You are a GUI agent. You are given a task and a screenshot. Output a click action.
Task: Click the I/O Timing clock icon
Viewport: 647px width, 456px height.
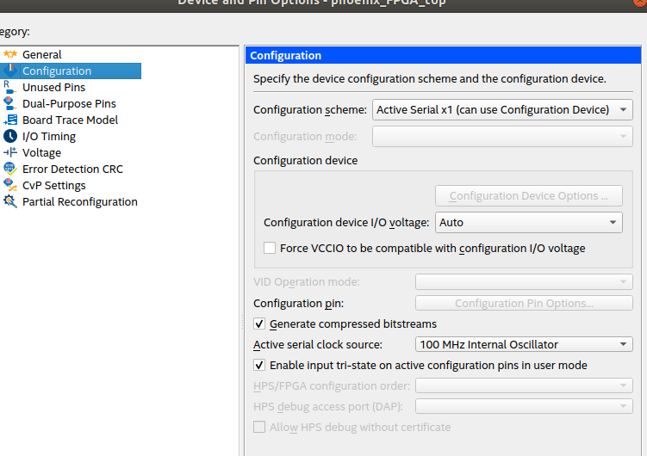click(10, 136)
